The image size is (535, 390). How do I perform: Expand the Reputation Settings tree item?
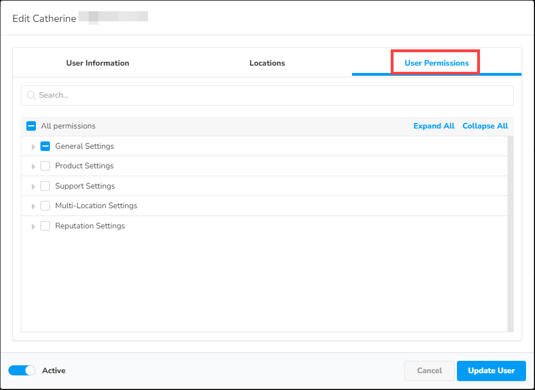tap(33, 226)
